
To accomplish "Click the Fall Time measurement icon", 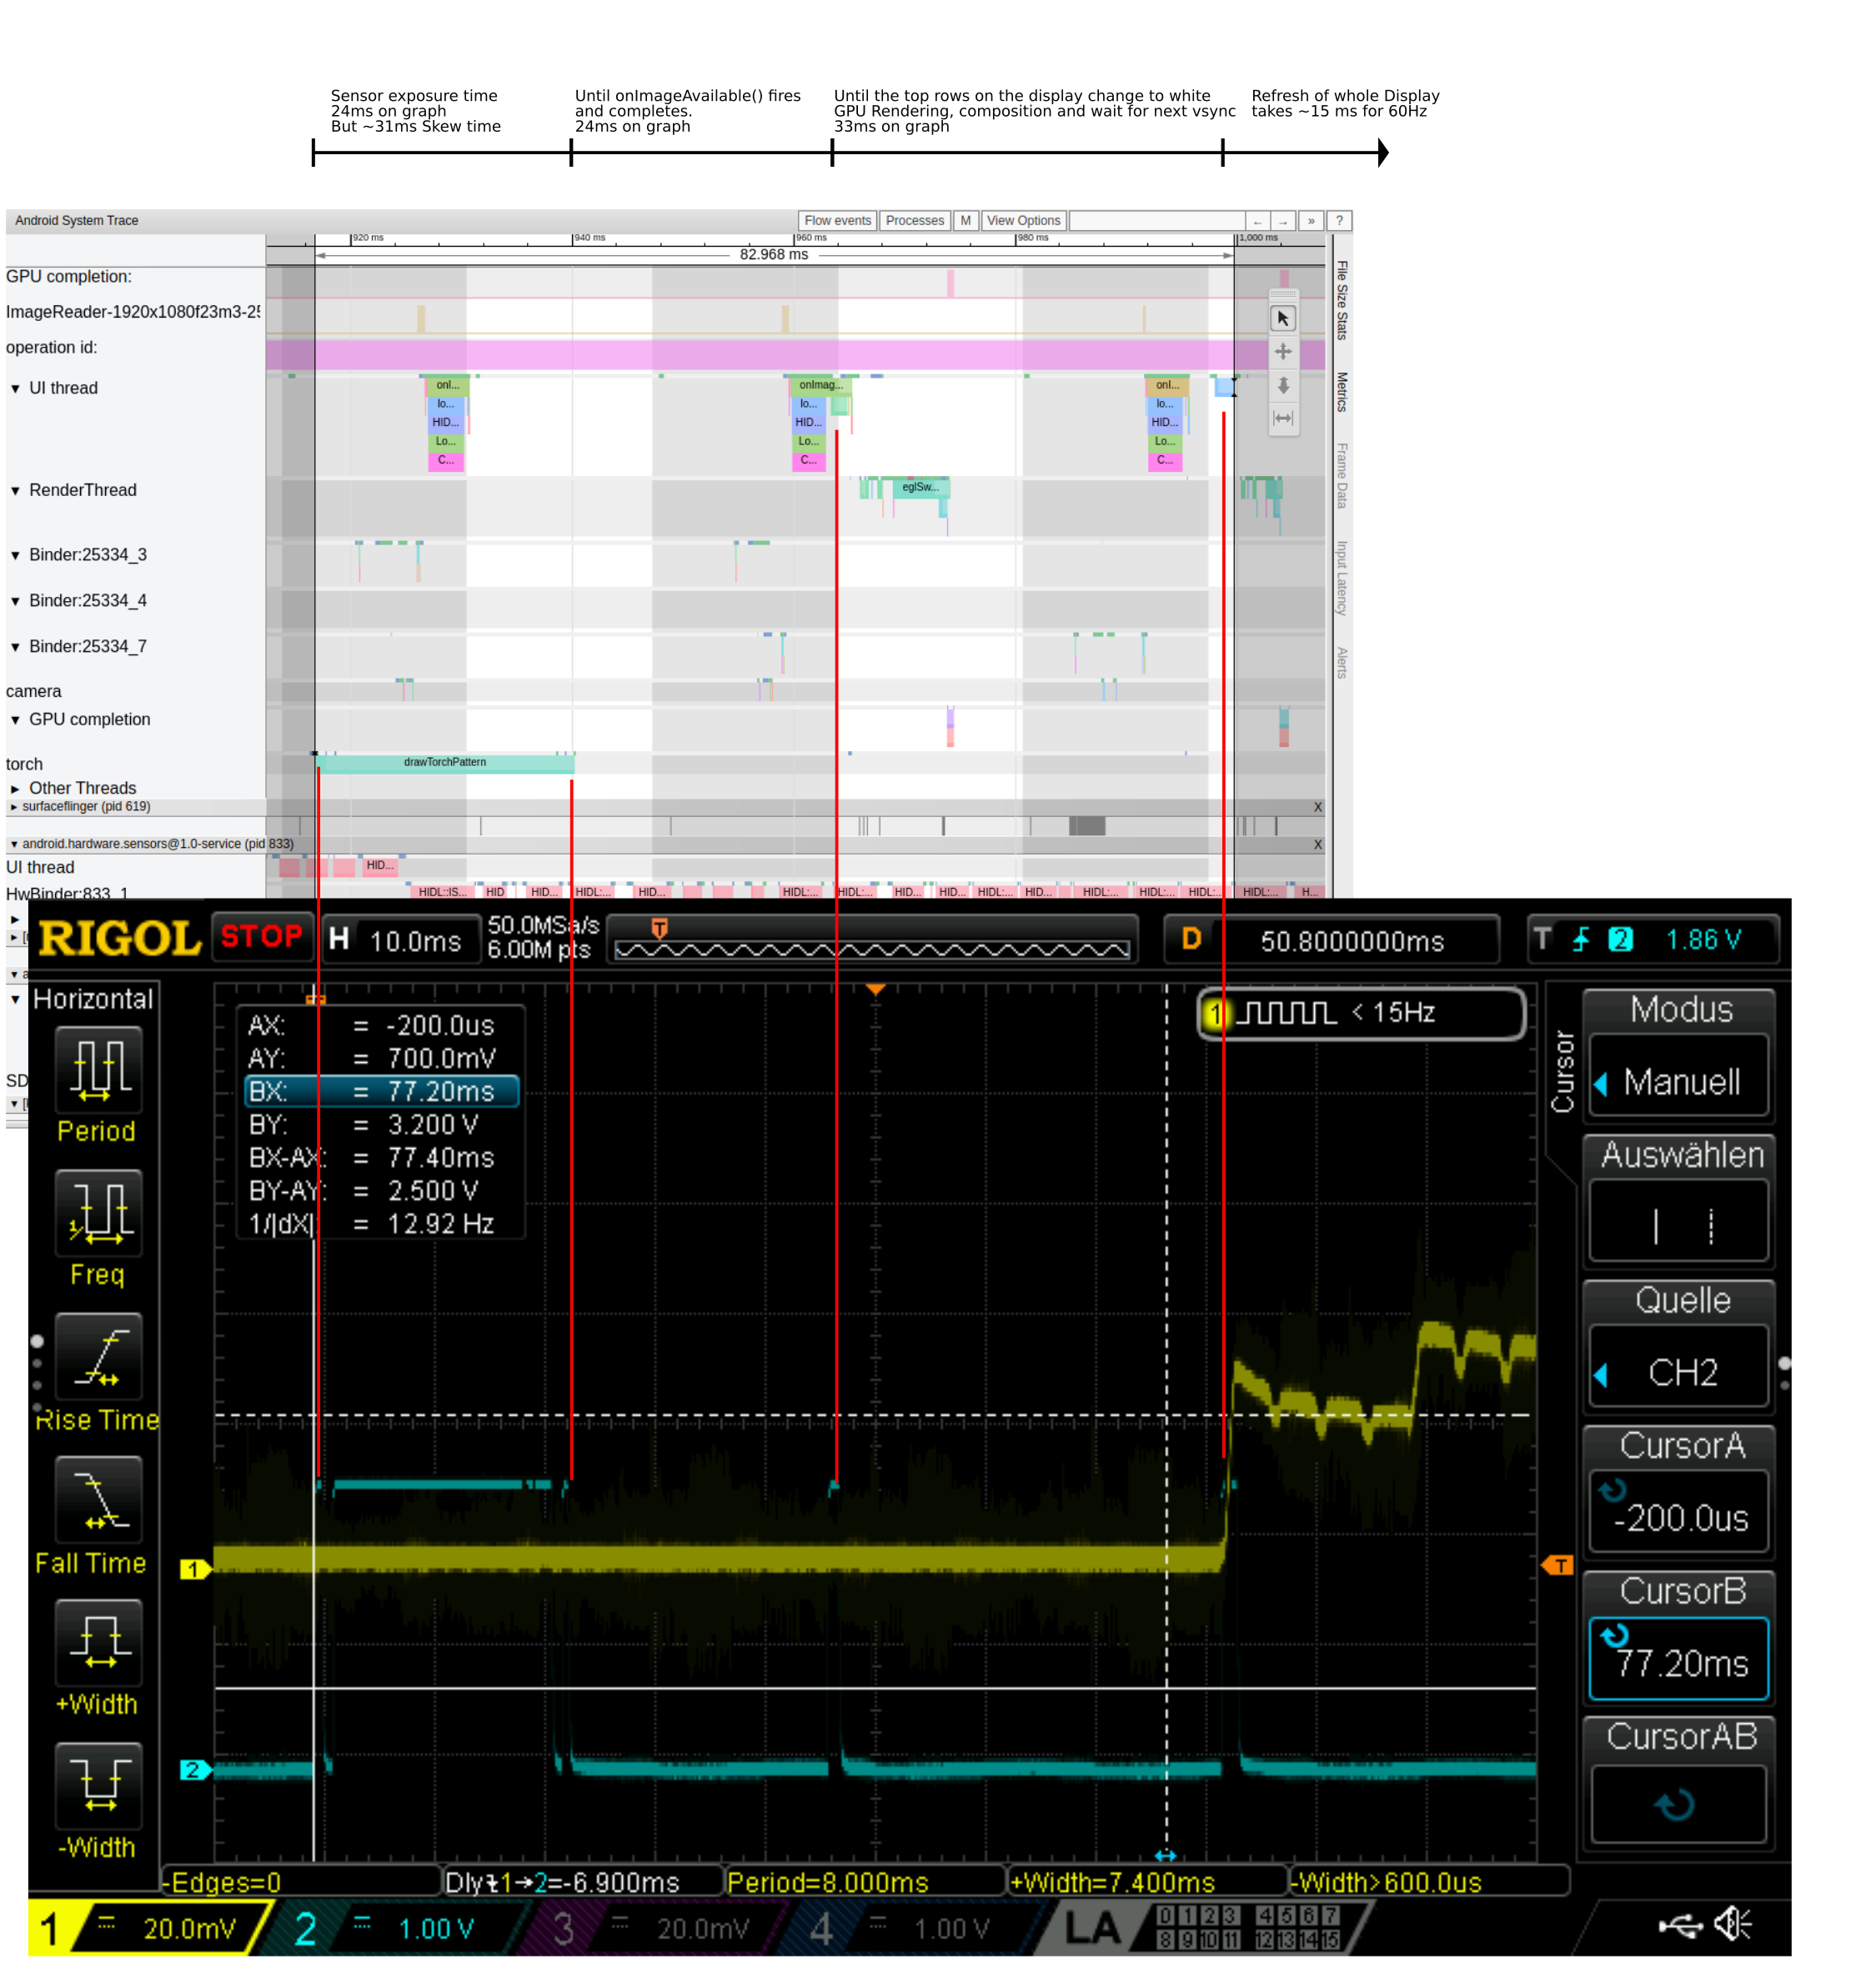I will pyautogui.click(x=98, y=1499).
